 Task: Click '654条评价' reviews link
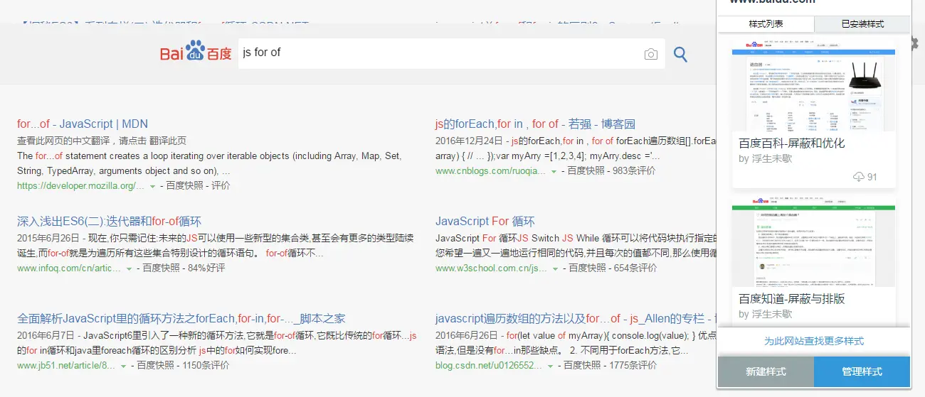(x=635, y=268)
